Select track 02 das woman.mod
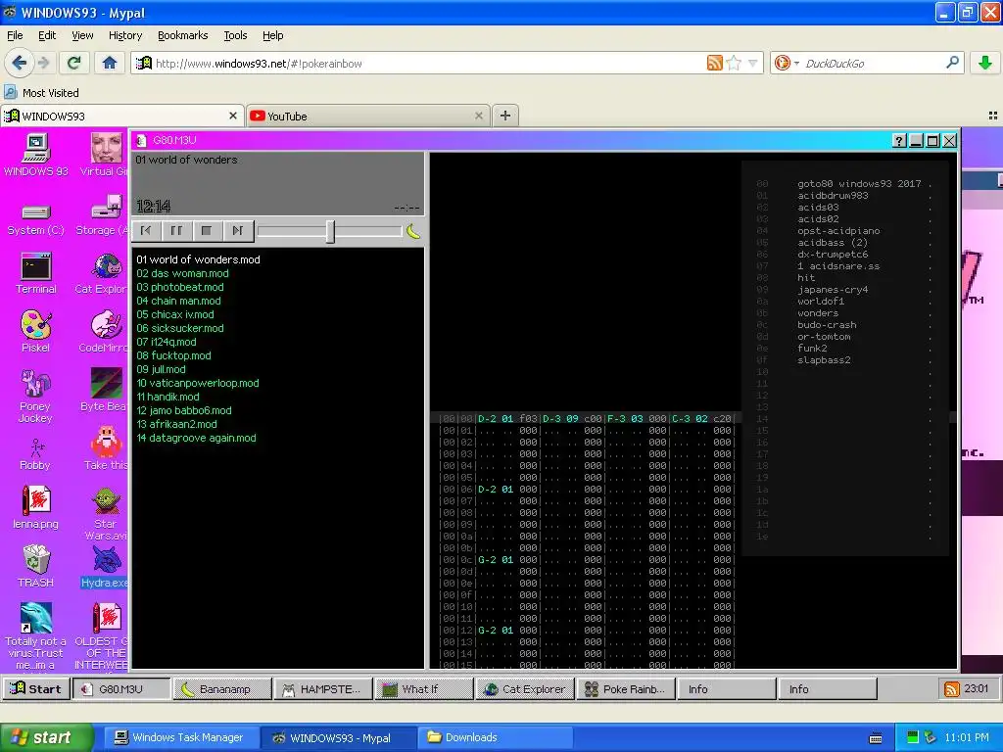Viewport: 1003px width, 752px height. (x=182, y=273)
